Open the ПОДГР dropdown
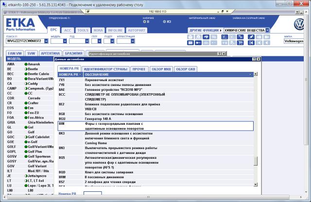The height and width of the screenshot is (202, 311). point(112,41)
